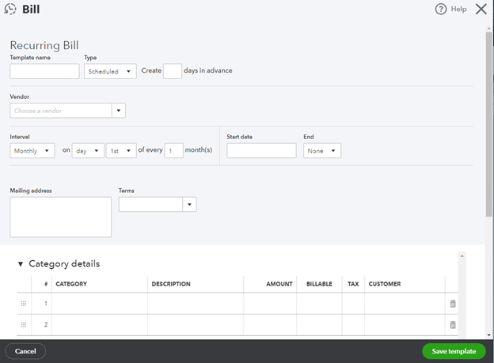Click the Recurring Bill heading
This screenshot has width=494, height=363.
coord(44,45)
